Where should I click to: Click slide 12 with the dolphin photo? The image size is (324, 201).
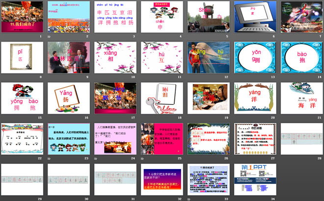(x=209, y=57)
